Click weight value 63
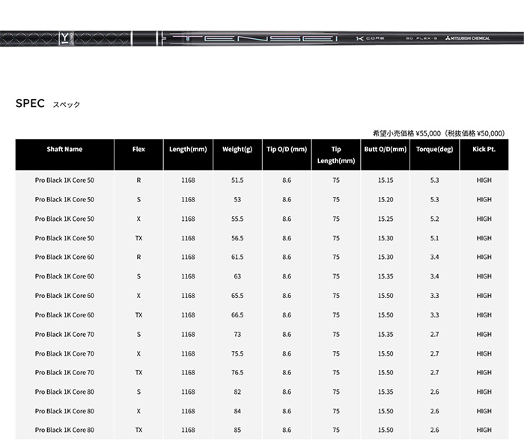 pyautogui.click(x=237, y=276)
